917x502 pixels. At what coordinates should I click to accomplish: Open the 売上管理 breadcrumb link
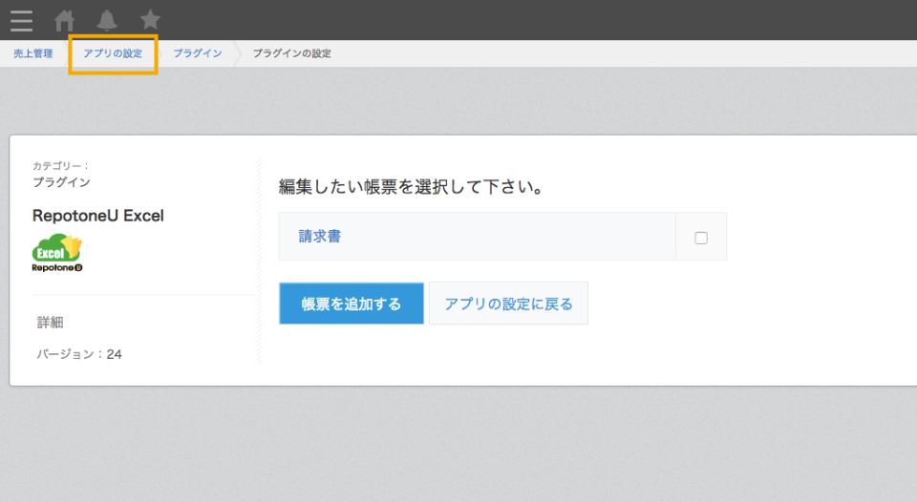(x=33, y=53)
